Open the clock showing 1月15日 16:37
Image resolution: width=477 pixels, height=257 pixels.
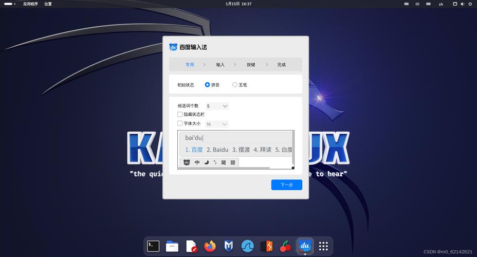tap(238, 4)
